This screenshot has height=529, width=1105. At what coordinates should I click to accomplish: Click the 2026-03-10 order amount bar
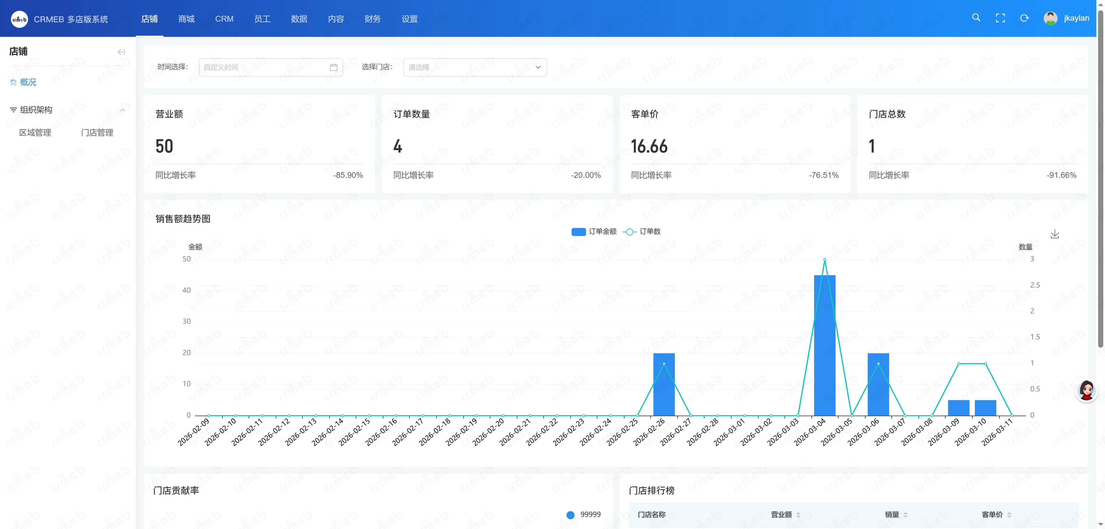[x=985, y=408]
